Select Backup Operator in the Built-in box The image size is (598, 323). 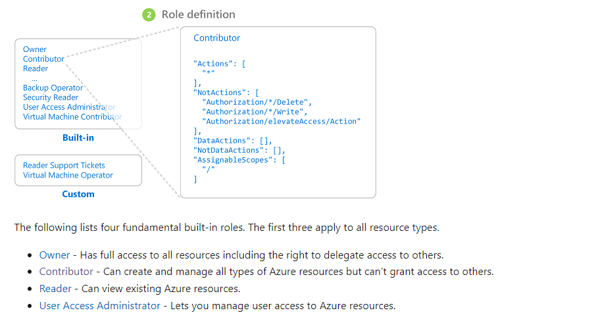(53, 87)
